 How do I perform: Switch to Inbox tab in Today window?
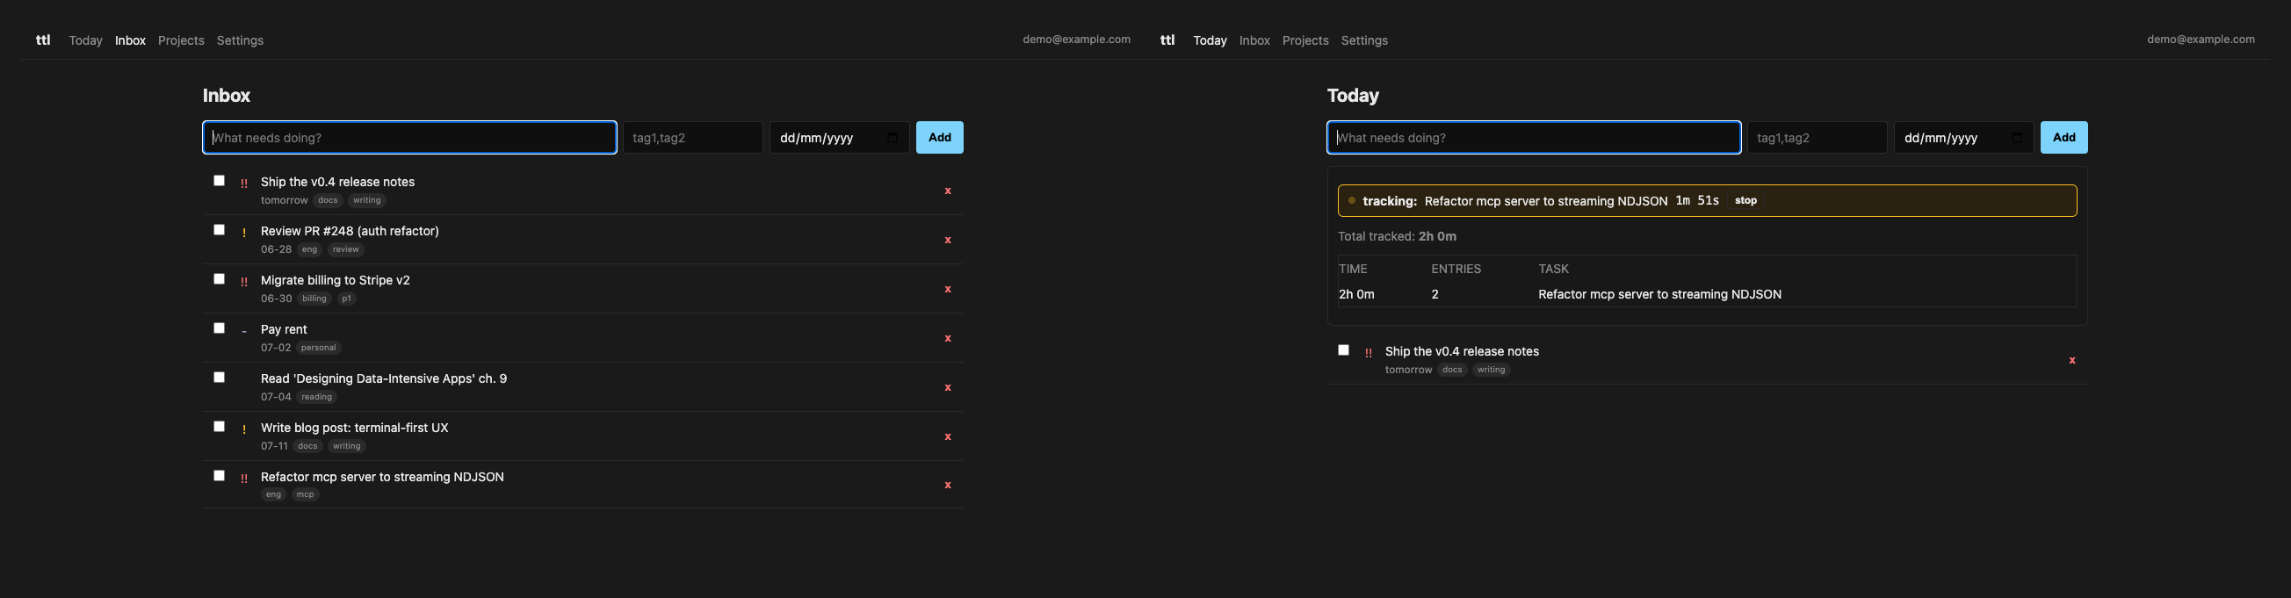point(1254,41)
